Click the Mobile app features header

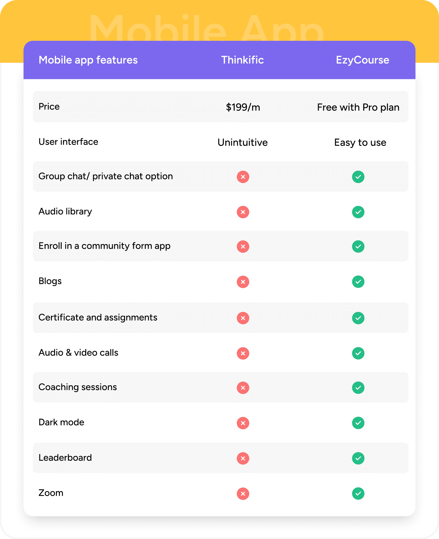point(88,60)
